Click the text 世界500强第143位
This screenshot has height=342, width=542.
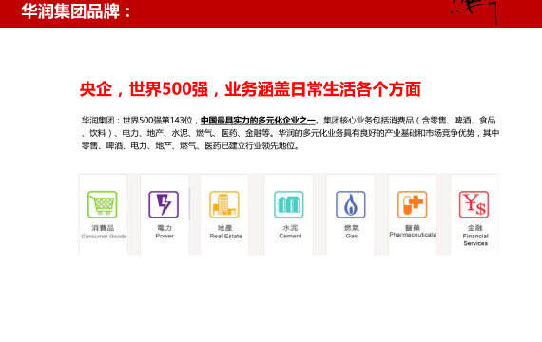coord(157,121)
